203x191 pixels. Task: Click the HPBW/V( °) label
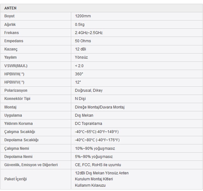point(14,82)
